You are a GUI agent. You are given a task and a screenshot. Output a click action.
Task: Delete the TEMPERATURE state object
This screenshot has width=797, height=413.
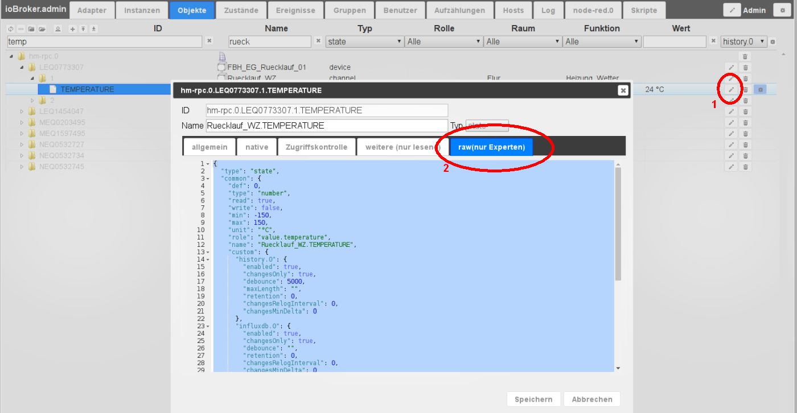coord(745,89)
